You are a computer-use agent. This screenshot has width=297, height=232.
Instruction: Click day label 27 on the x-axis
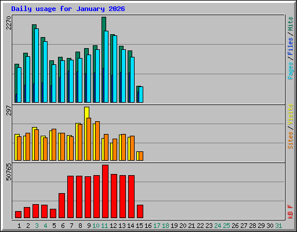244,226
